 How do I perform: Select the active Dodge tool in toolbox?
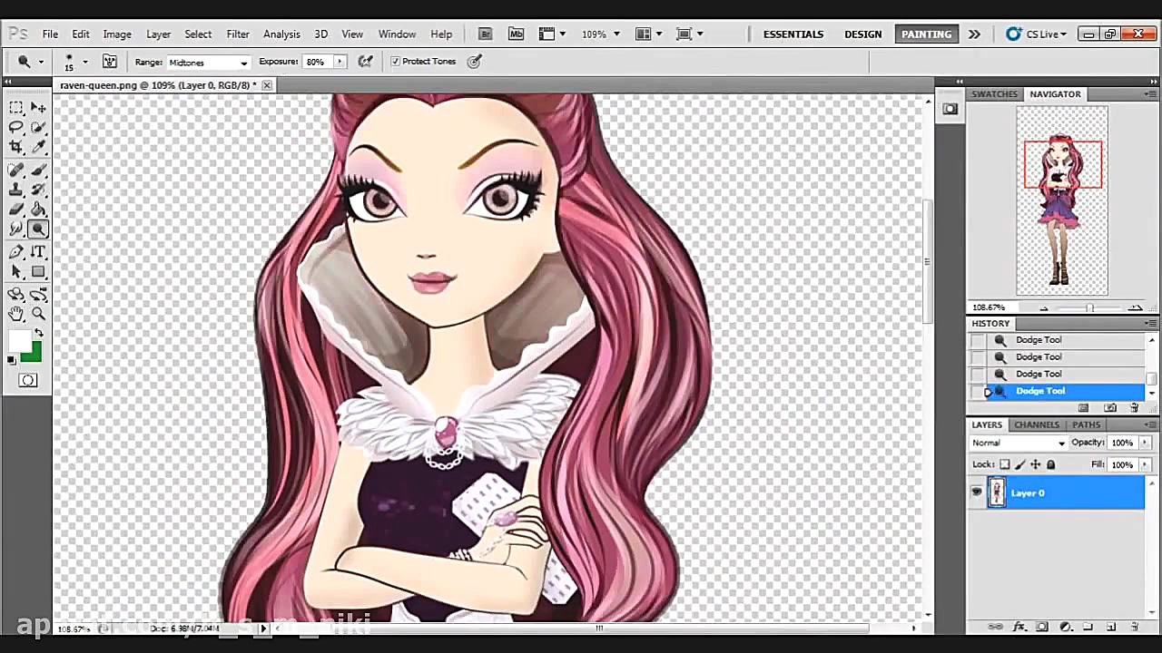[x=38, y=229]
